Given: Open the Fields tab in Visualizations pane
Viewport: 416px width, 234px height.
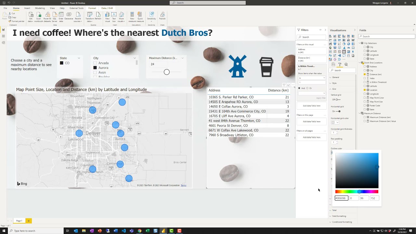Looking at the screenshot, I should (333, 65).
